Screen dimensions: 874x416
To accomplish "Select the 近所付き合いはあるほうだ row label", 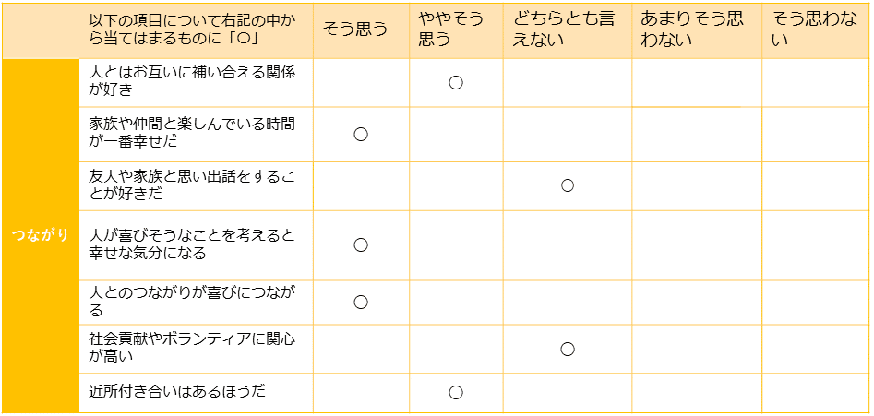I will [x=177, y=392].
